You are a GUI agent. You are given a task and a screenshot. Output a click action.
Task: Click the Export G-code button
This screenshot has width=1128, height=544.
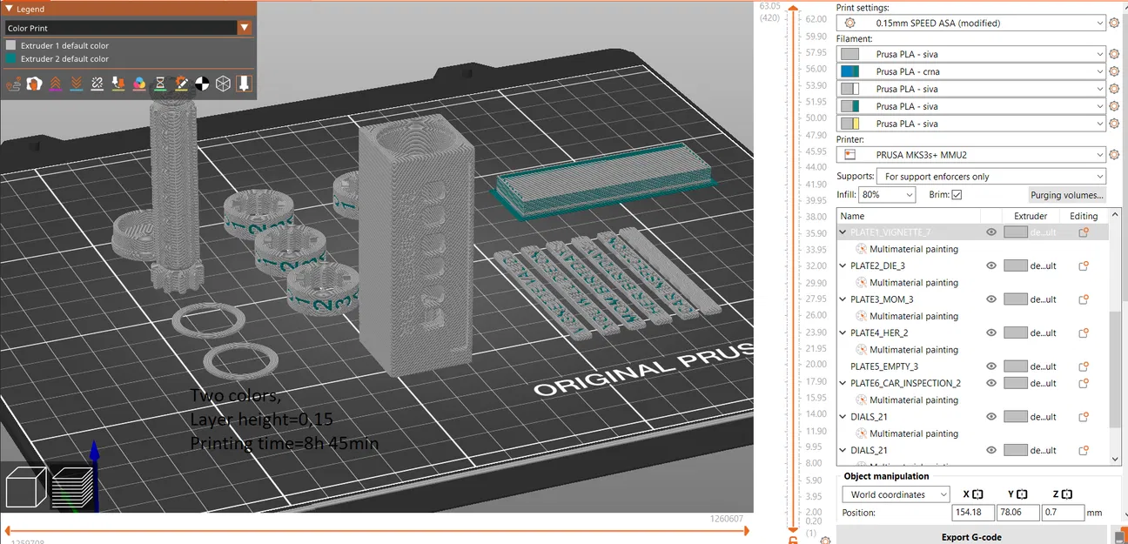pyautogui.click(x=970, y=537)
